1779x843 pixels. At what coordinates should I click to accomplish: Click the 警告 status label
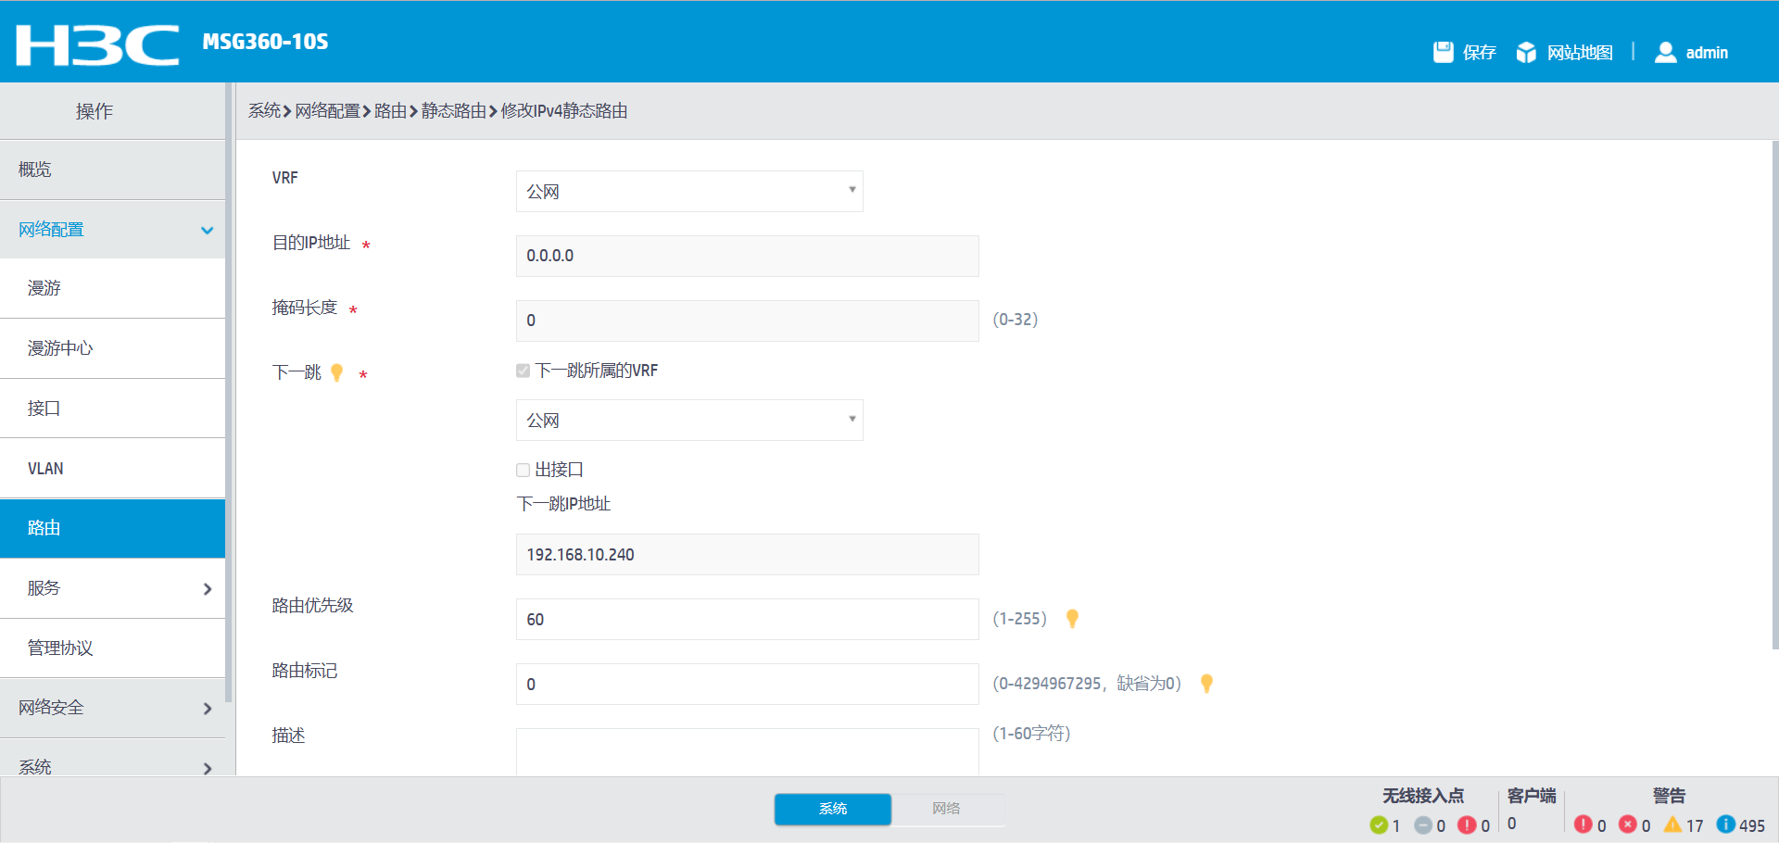click(x=1669, y=796)
